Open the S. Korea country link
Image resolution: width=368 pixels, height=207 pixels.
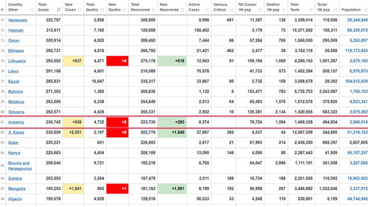pyautogui.click(x=16, y=133)
